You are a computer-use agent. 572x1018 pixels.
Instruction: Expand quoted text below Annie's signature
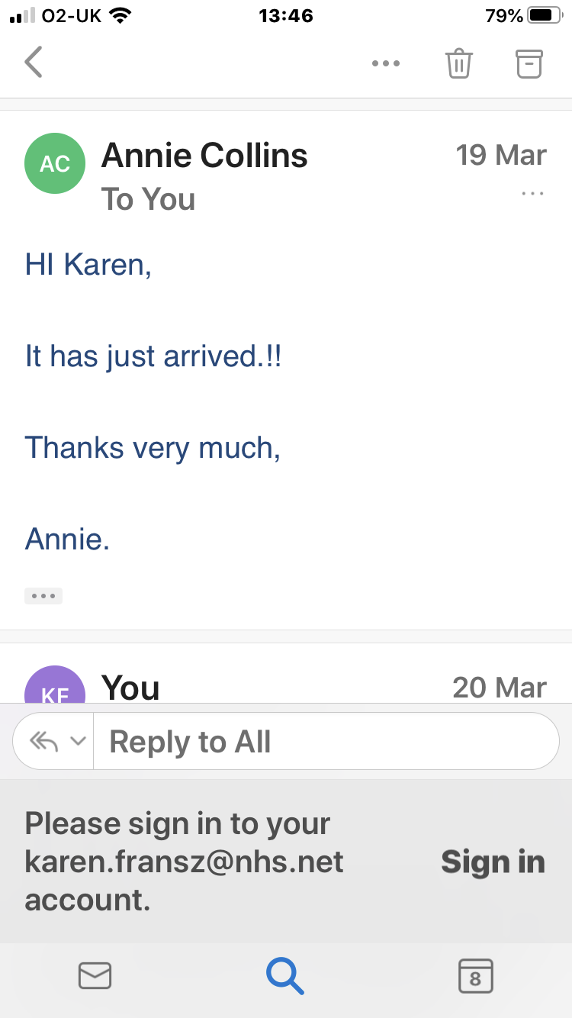43,596
